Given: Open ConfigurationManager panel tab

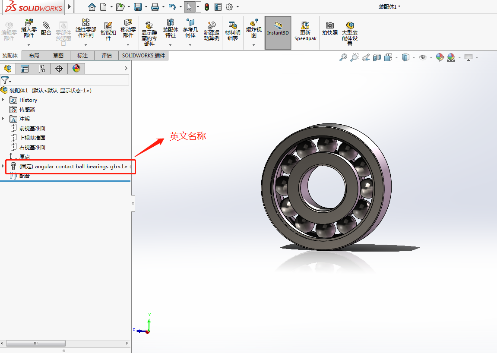Looking at the screenshot, I should tap(41, 69).
